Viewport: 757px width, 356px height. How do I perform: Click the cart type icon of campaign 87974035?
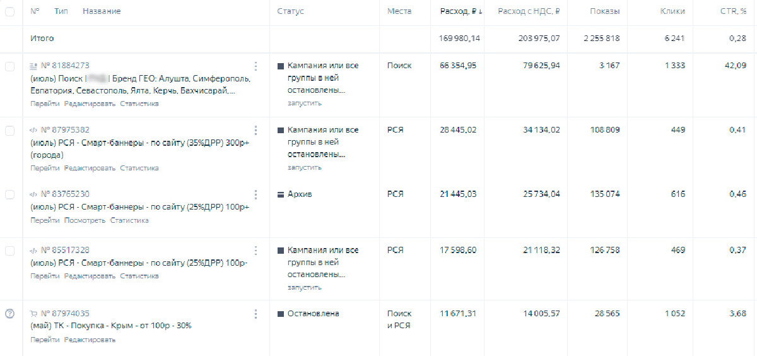click(x=34, y=314)
